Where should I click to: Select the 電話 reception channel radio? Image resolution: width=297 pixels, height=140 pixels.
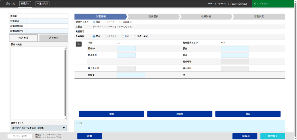[x=94, y=22]
